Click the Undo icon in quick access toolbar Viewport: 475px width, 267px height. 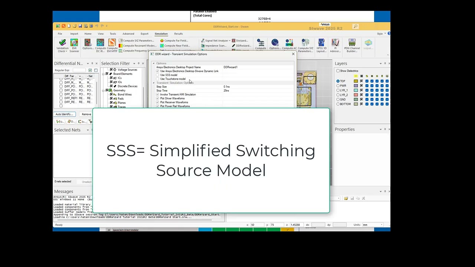tap(96, 26)
